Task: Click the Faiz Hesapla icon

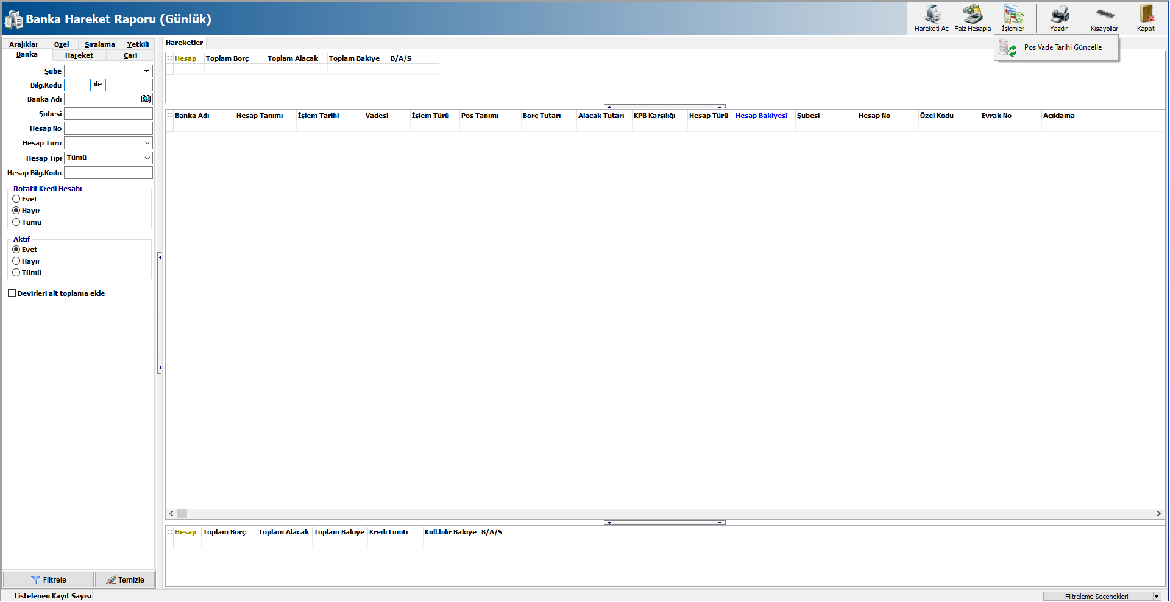Action: 973,15
